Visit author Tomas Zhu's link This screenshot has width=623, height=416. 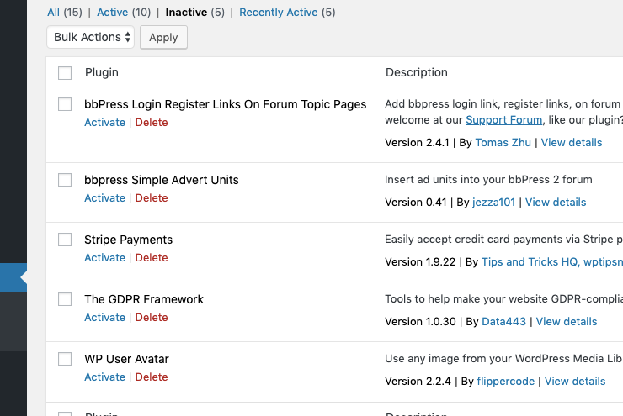point(503,143)
